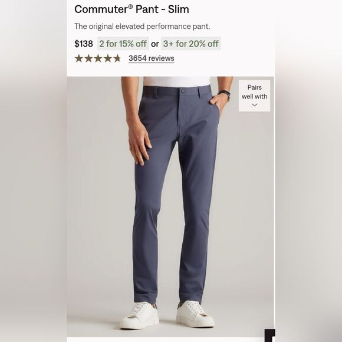This screenshot has width=342, height=342.
Task: Click the watch on the model's wrist
Action: pyautogui.click(x=225, y=95)
